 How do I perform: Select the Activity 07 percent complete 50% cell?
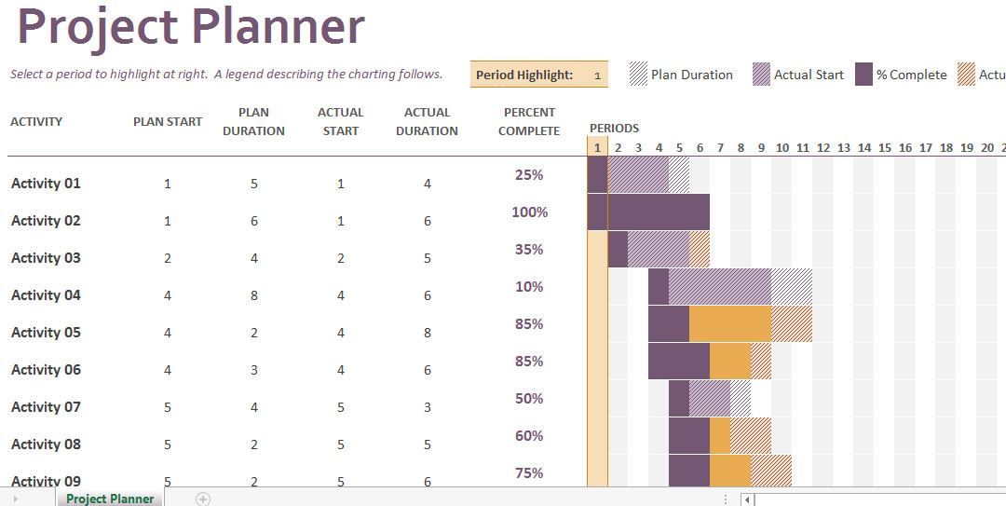pyautogui.click(x=529, y=399)
